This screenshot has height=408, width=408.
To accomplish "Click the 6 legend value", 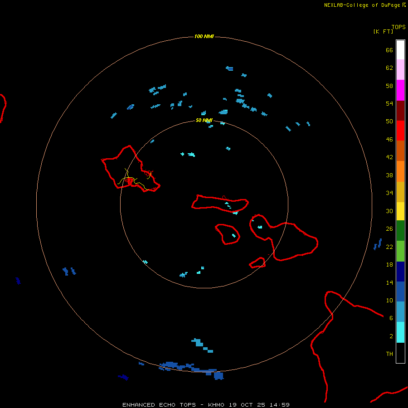I will [x=391, y=318].
